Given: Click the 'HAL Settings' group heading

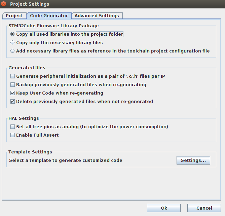Looking at the screenshot, I should [24, 118].
